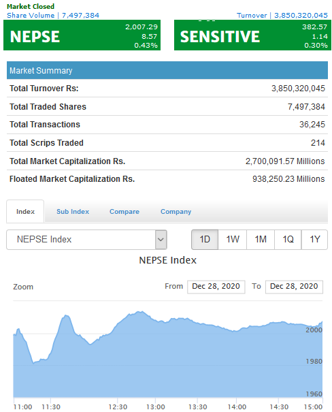The image size is (332, 412).
Task: Open the Company tab
Action: tap(176, 212)
